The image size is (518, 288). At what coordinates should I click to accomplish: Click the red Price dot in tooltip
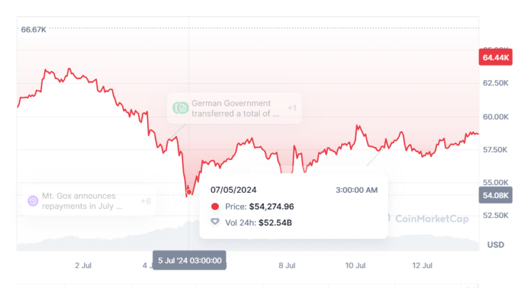tap(215, 206)
